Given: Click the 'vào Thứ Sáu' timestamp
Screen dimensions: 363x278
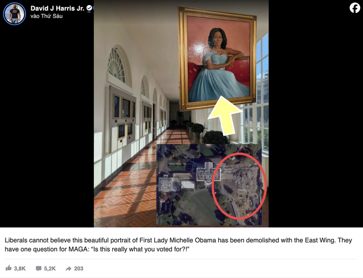Looking at the screenshot, I should (x=47, y=16).
